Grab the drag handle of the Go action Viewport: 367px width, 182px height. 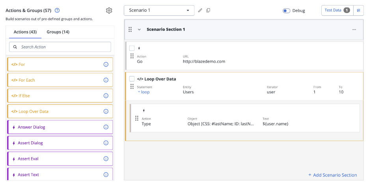pos(132,56)
